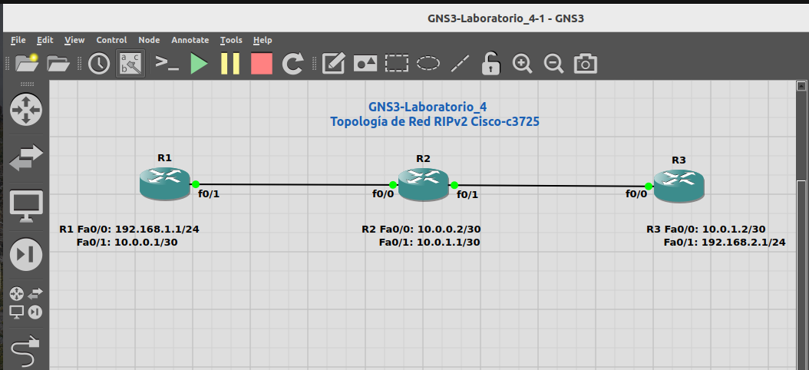Browse security devices in the sidebar
809x370 pixels.
pyautogui.click(x=26, y=254)
